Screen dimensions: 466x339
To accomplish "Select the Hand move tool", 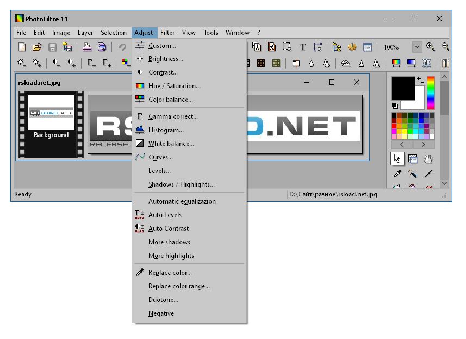I will coord(428,159).
